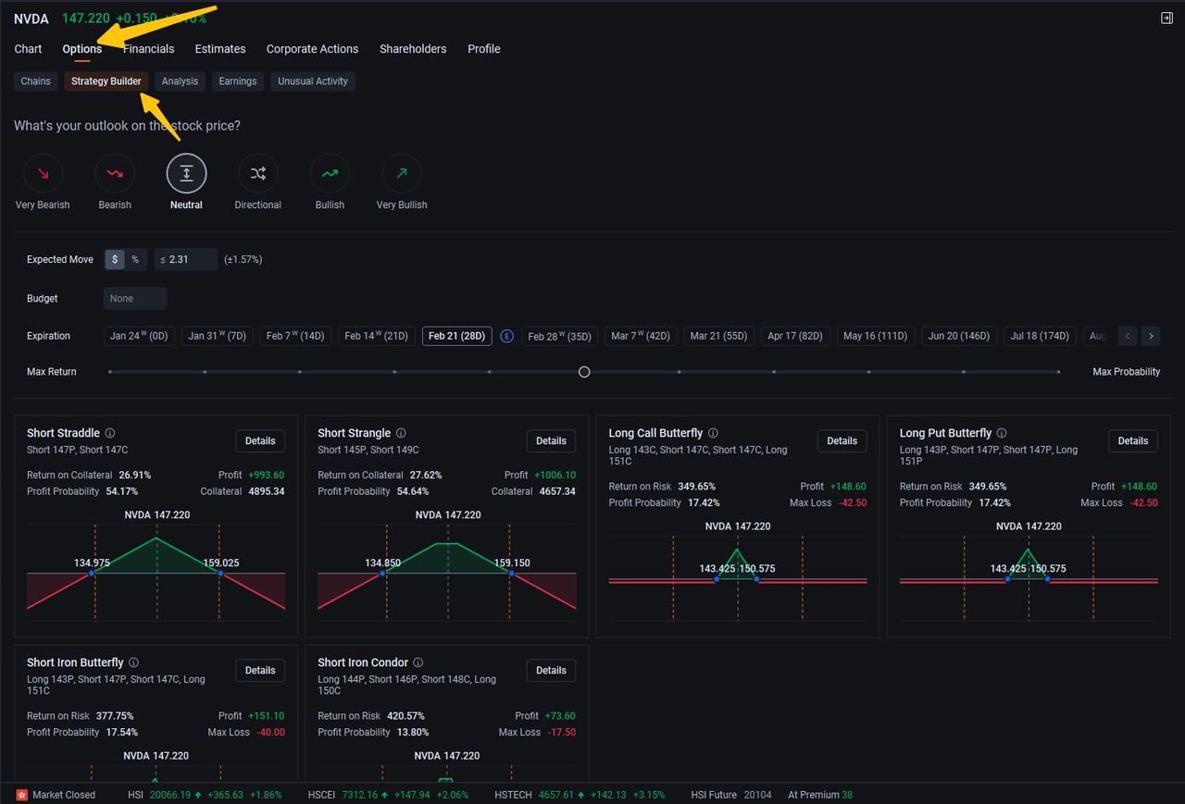Select Jul 18 (174D) expiration

1040,336
